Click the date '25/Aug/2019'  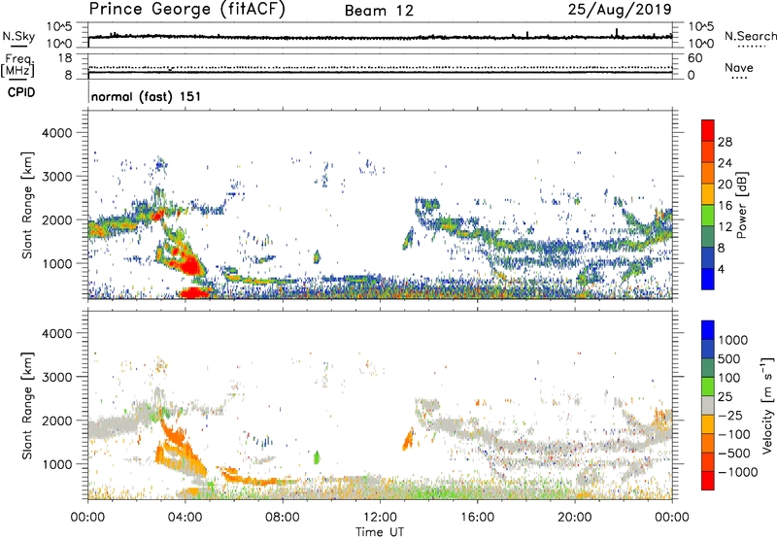click(x=620, y=10)
